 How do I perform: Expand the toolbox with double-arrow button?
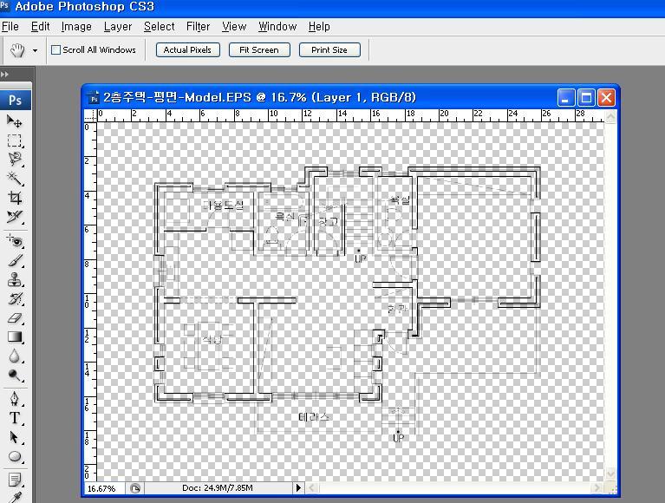4,75
